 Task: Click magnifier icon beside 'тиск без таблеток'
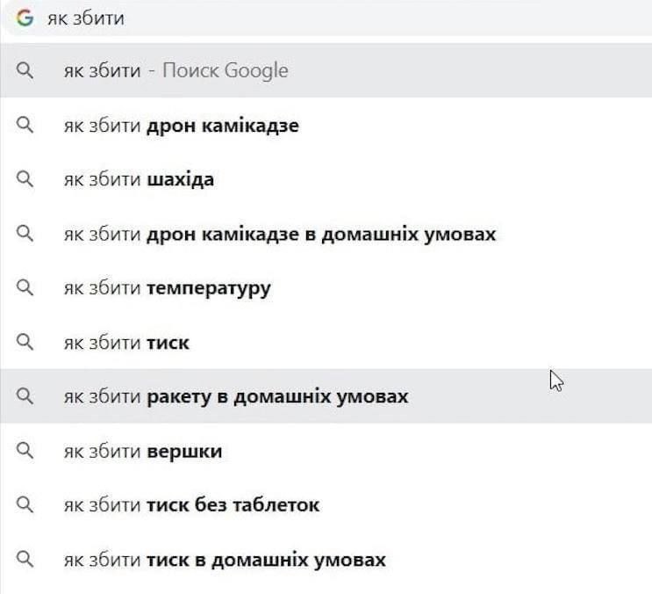pos(25,505)
